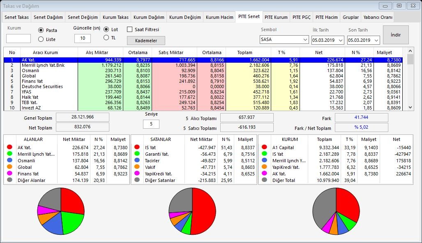Click red swatch beside AK Yat. in ALANLAR
Image resolution: width=422 pixels, height=243 pixels.
click(x=10, y=147)
